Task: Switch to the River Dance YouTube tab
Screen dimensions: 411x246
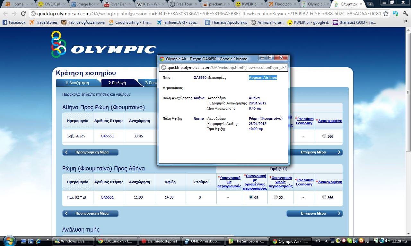Action: pos(118,4)
